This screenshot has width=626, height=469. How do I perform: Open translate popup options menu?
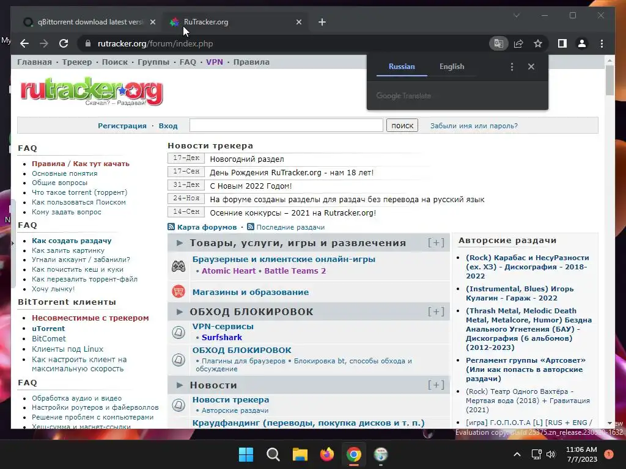click(x=512, y=67)
